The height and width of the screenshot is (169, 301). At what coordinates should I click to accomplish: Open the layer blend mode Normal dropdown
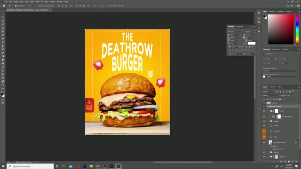click(x=271, y=95)
